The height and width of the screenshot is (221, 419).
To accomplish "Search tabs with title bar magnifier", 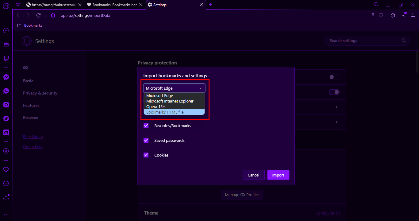I will pyautogui.click(x=376, y=4).
